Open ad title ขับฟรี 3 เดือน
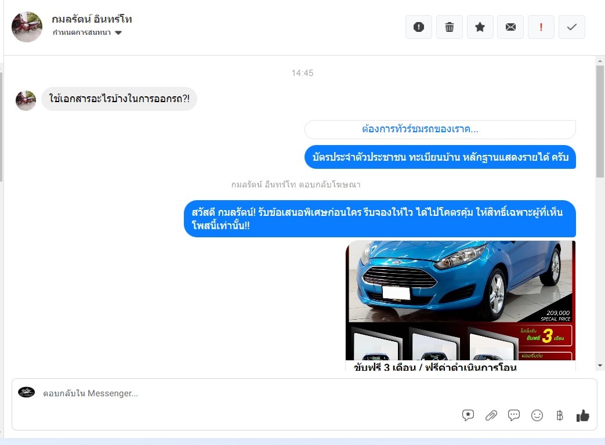 (435, 367)
